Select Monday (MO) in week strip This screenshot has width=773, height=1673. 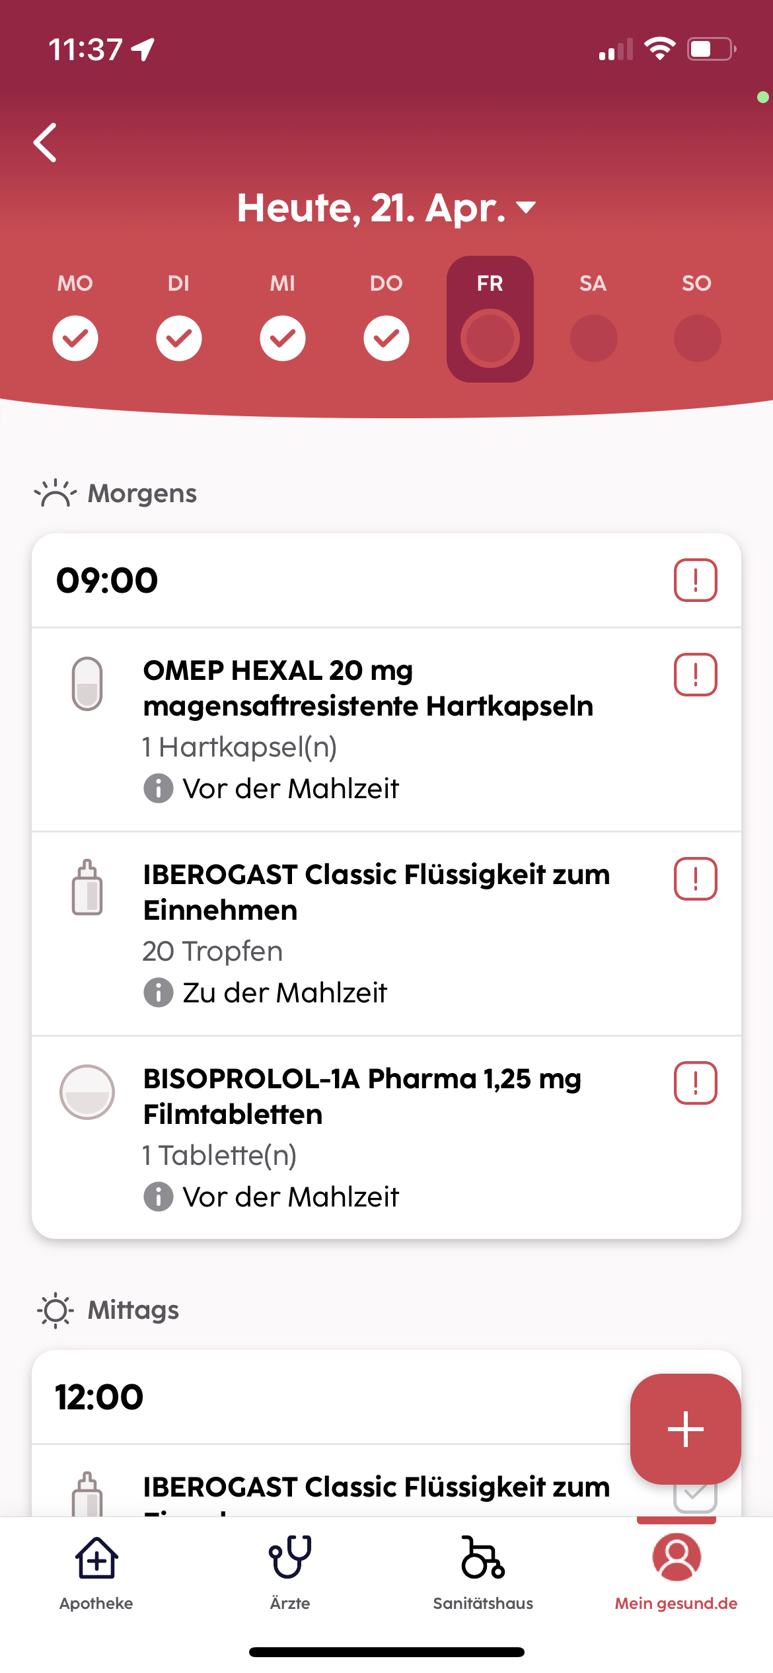click(x=75, y=338)
